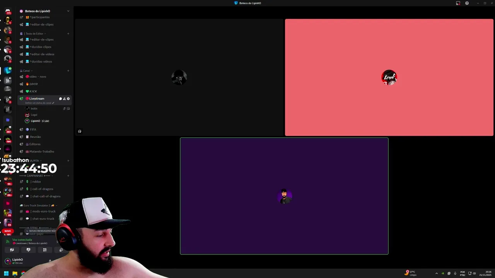
Task: Share your screen button
Action: [28, 250]
